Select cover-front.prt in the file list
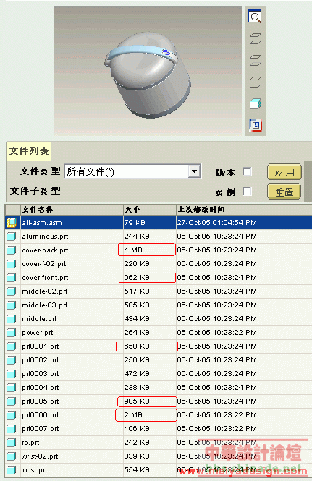Viewport: 312px width, 481px height. point(158,278)
